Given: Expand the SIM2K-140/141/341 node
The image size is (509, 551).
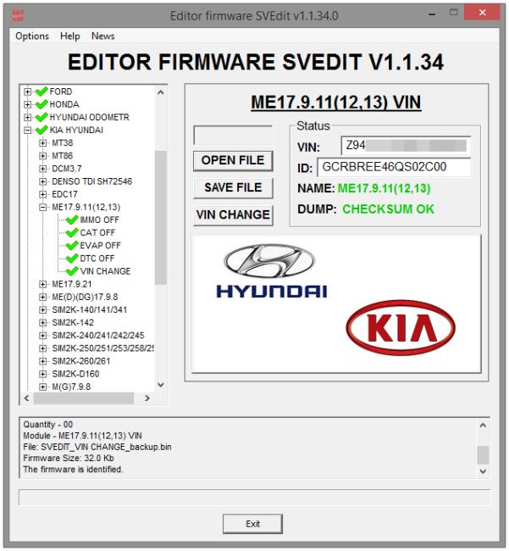Looking at the screenshot, I should [43, 310].
